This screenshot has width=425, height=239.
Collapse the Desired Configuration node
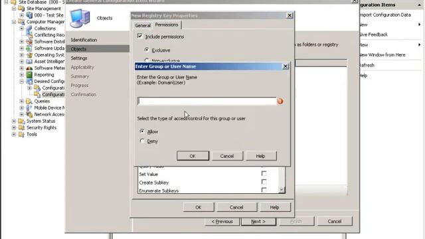(22, 81)
